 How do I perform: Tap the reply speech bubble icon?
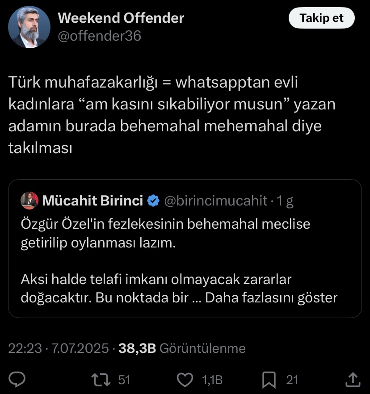[x=17, y=379]
